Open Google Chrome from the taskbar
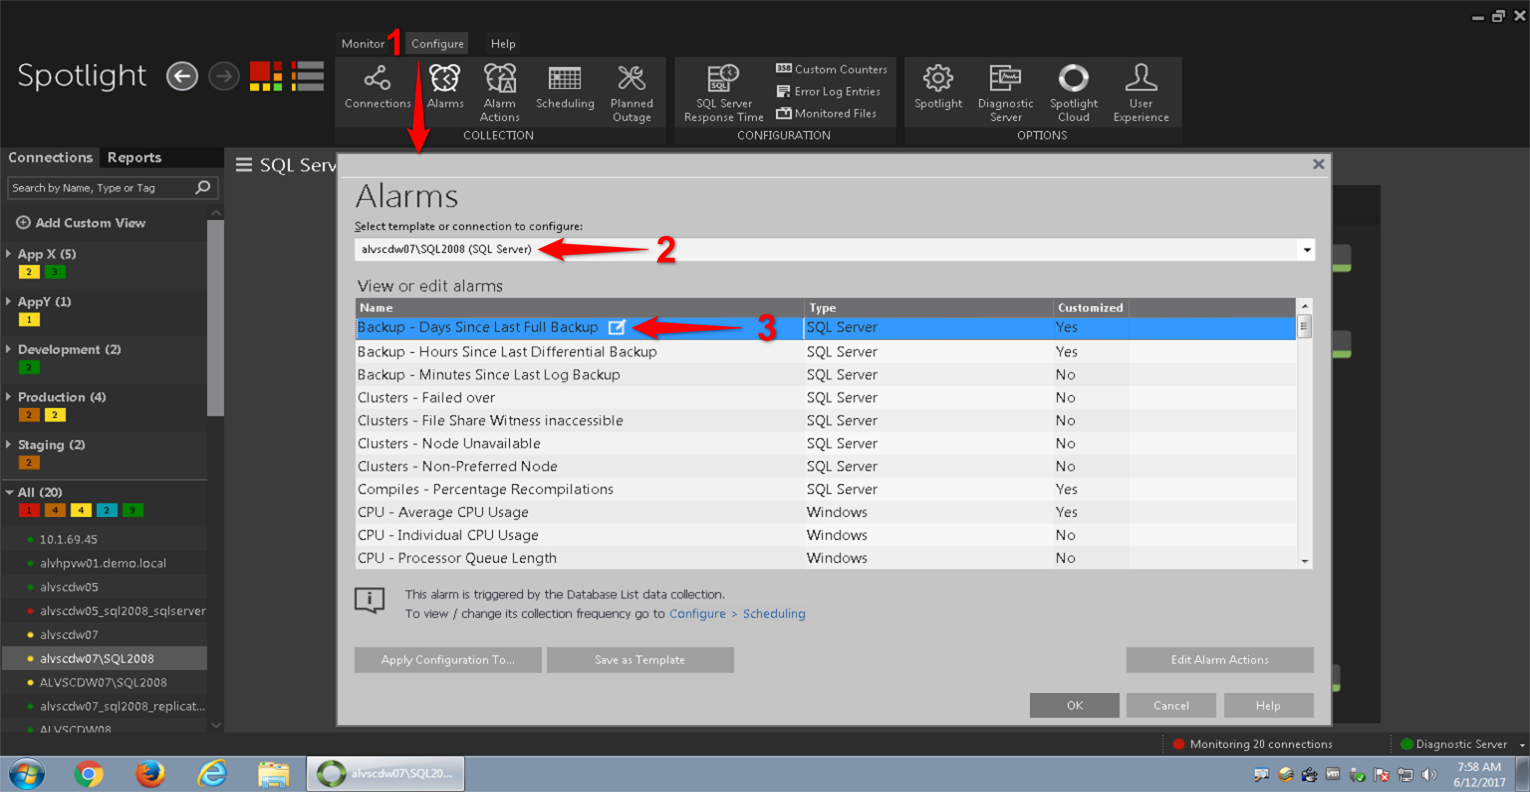The image size is (1530, 792). [88, 774]
